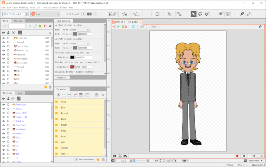Screen dimensions: 266x167
Task: Switch to the Project tab
Action: coord(18,21)
